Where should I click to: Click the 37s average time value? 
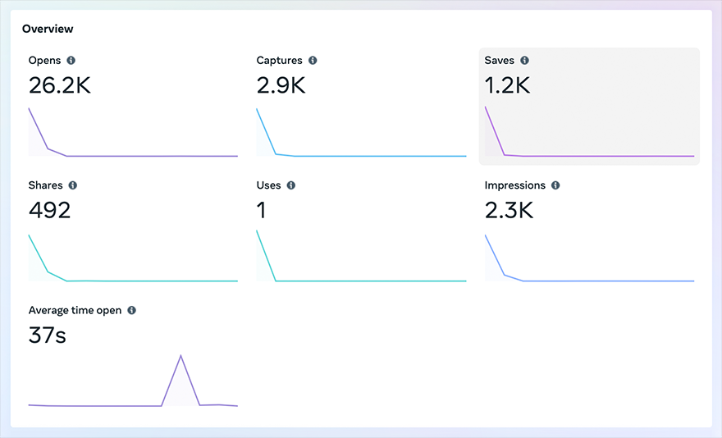[x=47, y=335]
